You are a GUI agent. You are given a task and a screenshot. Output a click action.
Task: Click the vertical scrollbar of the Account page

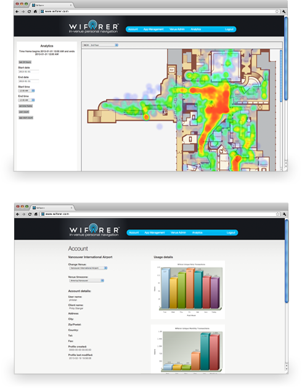[287, 294]
